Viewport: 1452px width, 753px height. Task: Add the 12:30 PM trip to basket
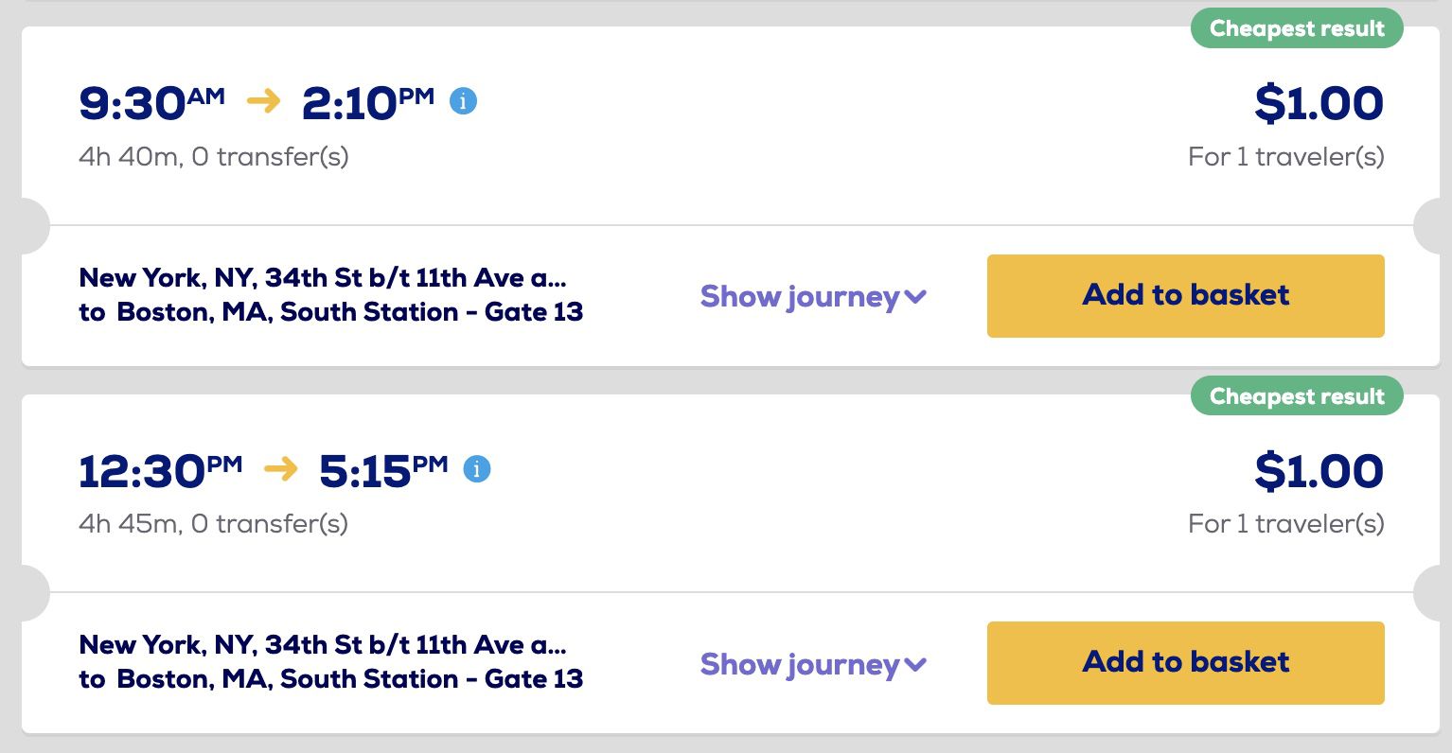tap(1184, 663)
